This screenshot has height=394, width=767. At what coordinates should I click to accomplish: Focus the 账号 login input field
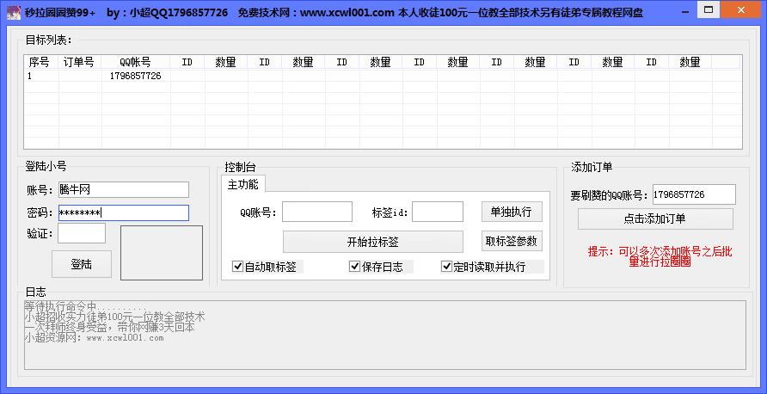(x=123, y=190)
